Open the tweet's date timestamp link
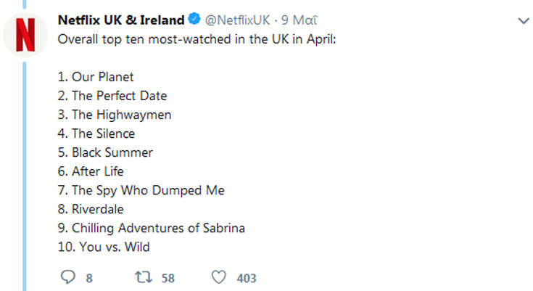Viewport: 533px width, 291px height. pos(300,20)
